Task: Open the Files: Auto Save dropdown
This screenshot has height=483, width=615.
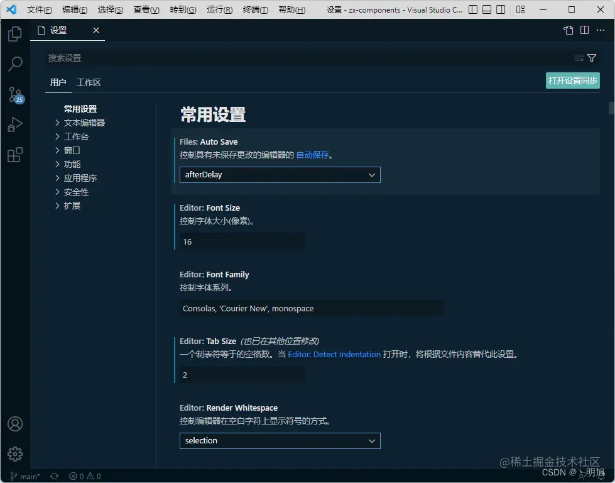Action: pyautogui.click(x=280, y=175)
